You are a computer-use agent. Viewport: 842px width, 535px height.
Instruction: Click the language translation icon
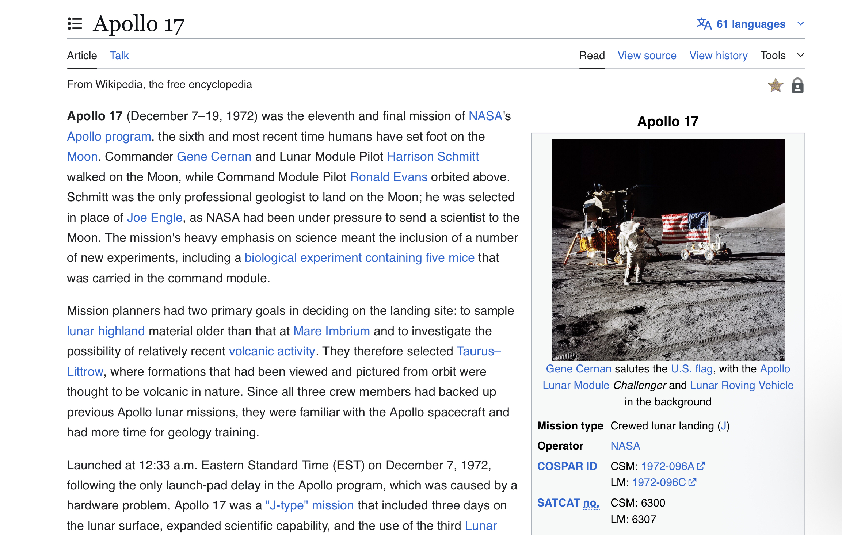(704, 24)
